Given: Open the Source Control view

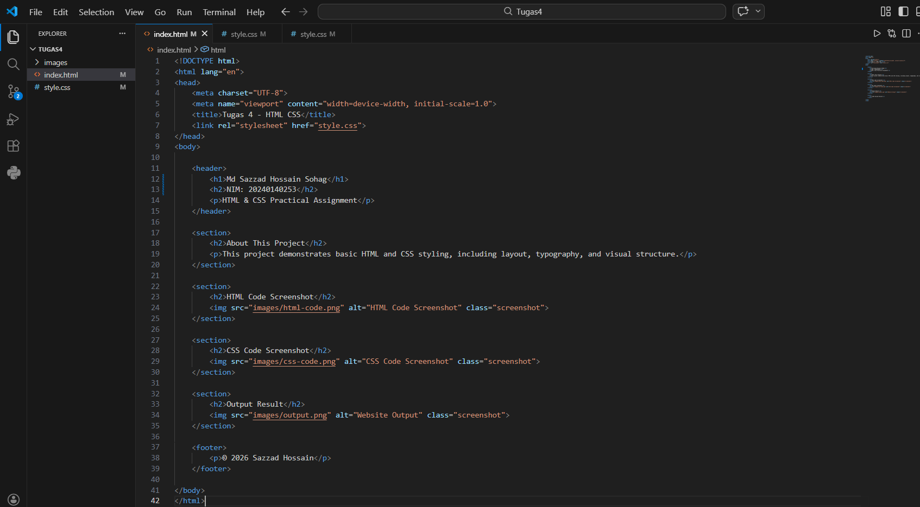Looking at the screenshot, I should [x=13, y=92].
